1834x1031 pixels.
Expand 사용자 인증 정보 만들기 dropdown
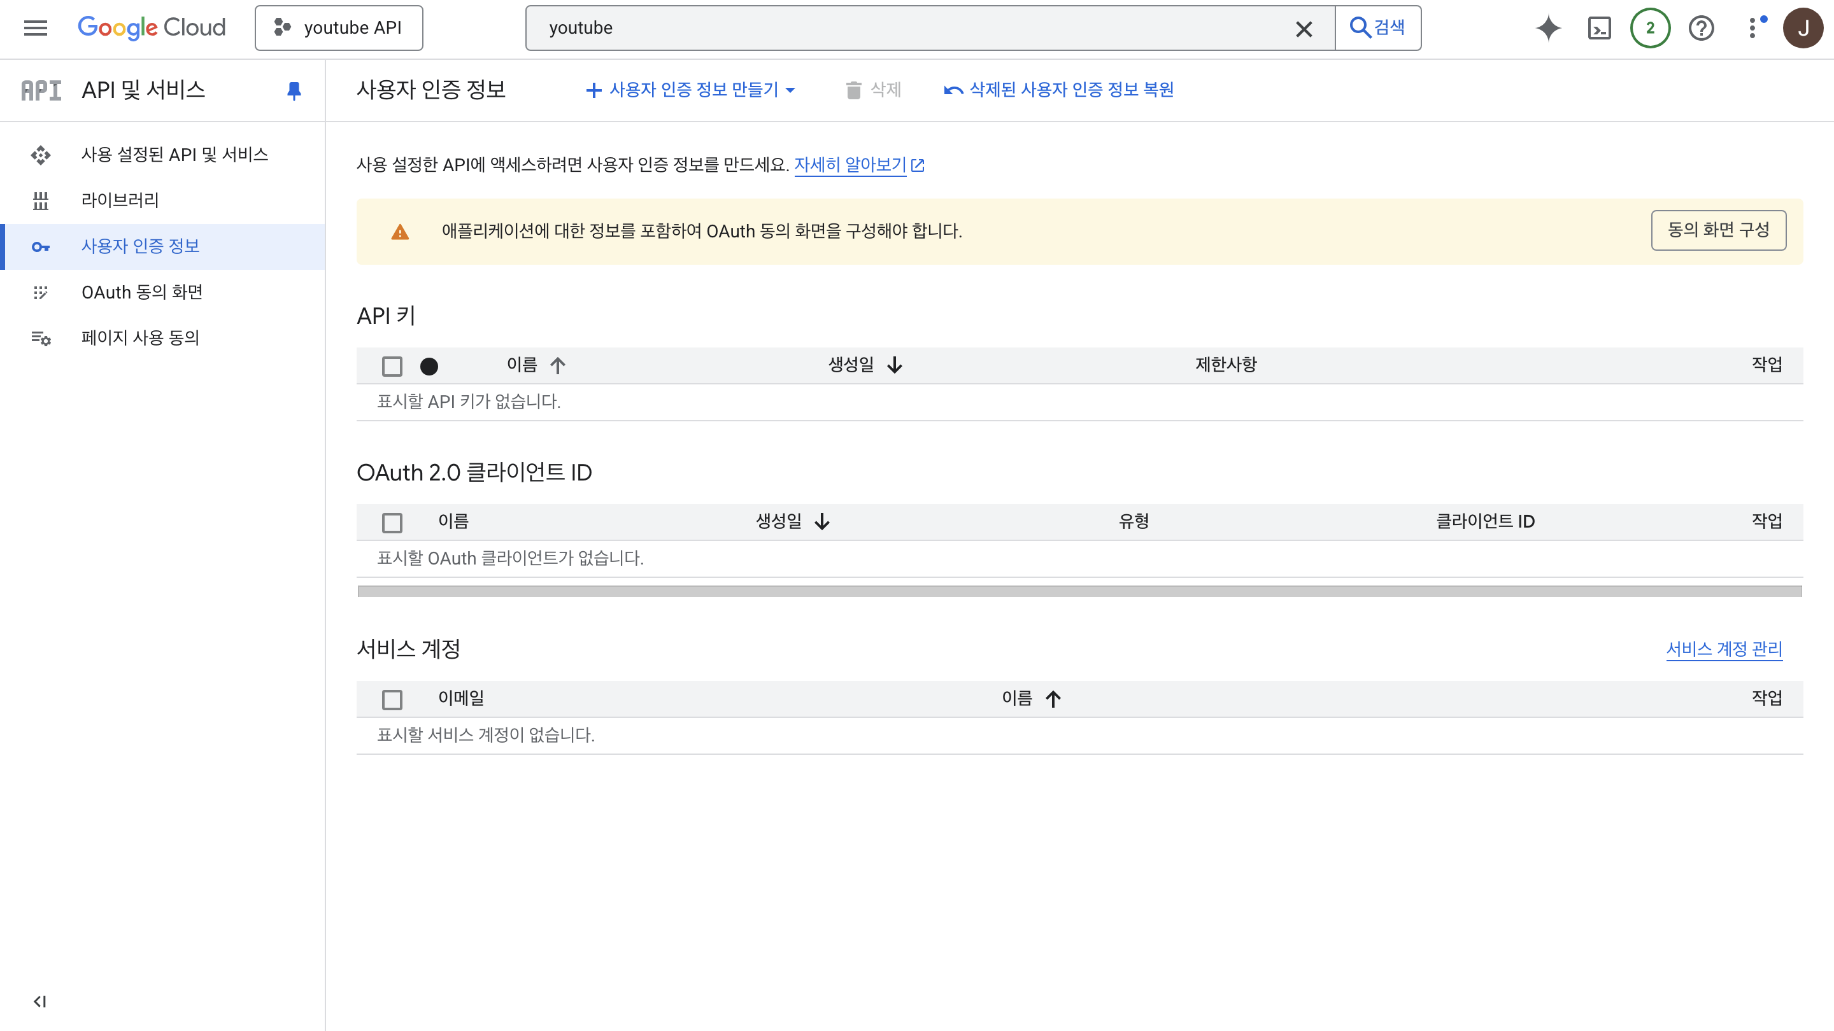689,90
